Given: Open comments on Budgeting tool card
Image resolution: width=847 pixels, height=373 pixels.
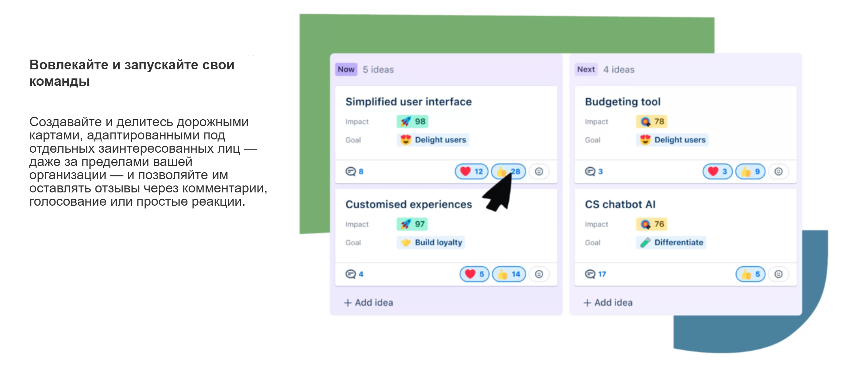Looking at the screenshot, I should (x=594, y=172).
